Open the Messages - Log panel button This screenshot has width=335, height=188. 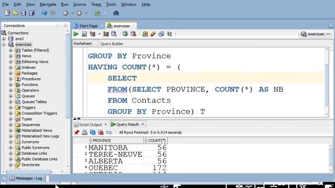click(x=26, y=178)
